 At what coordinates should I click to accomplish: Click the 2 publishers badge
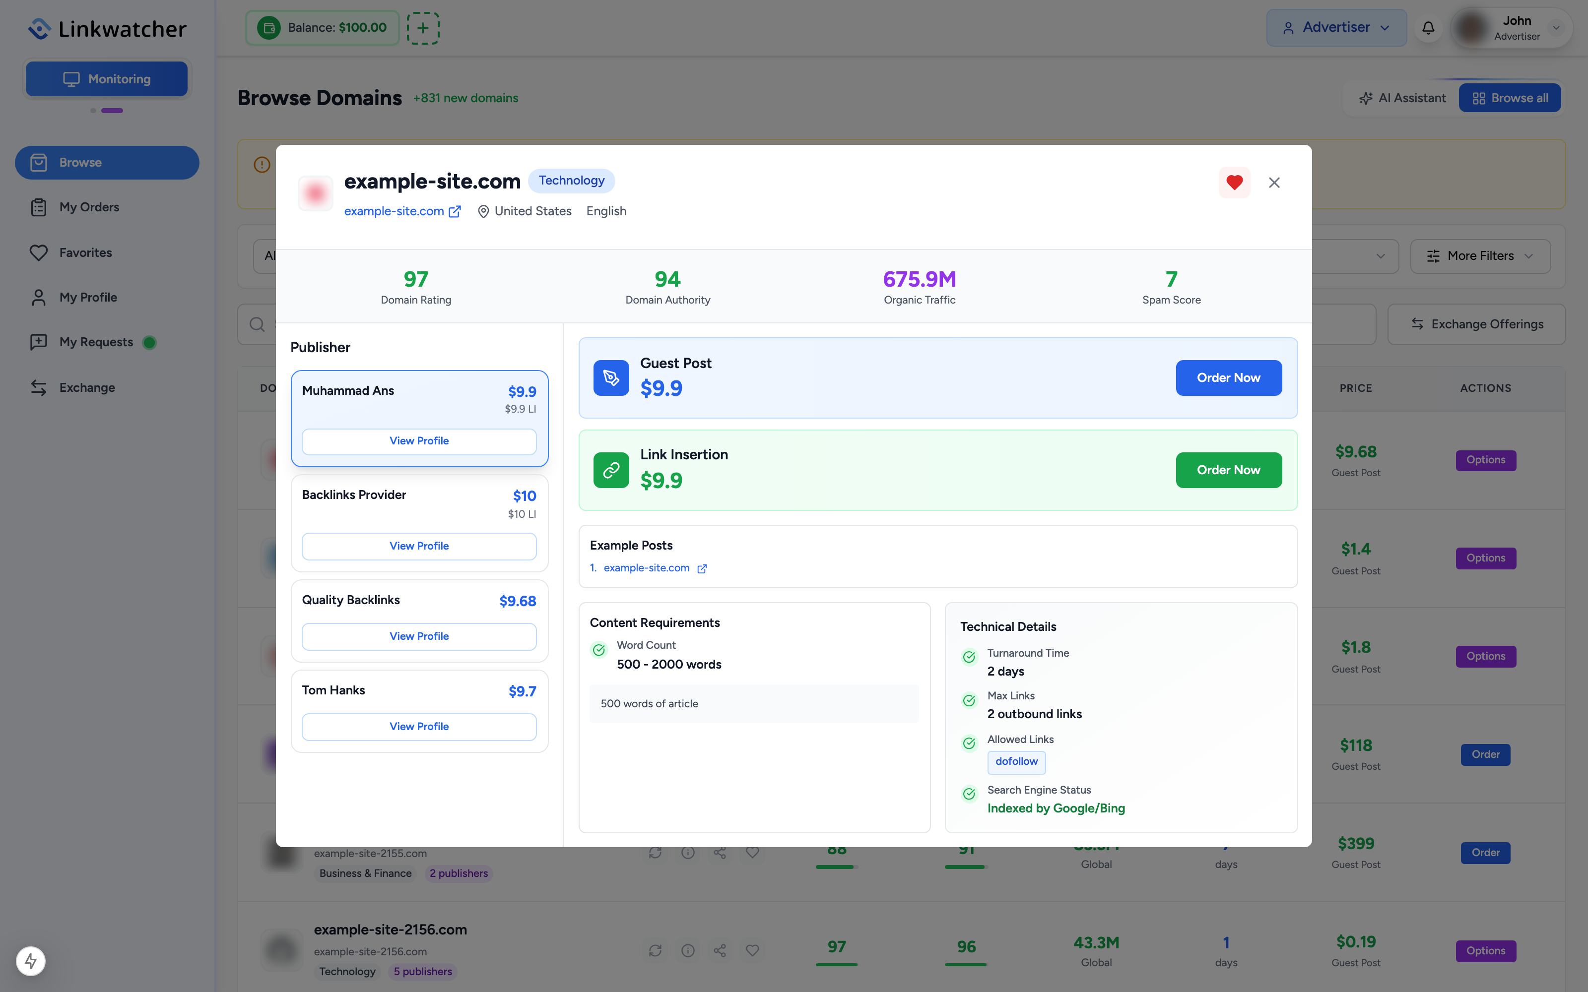(x=459, y=874)
